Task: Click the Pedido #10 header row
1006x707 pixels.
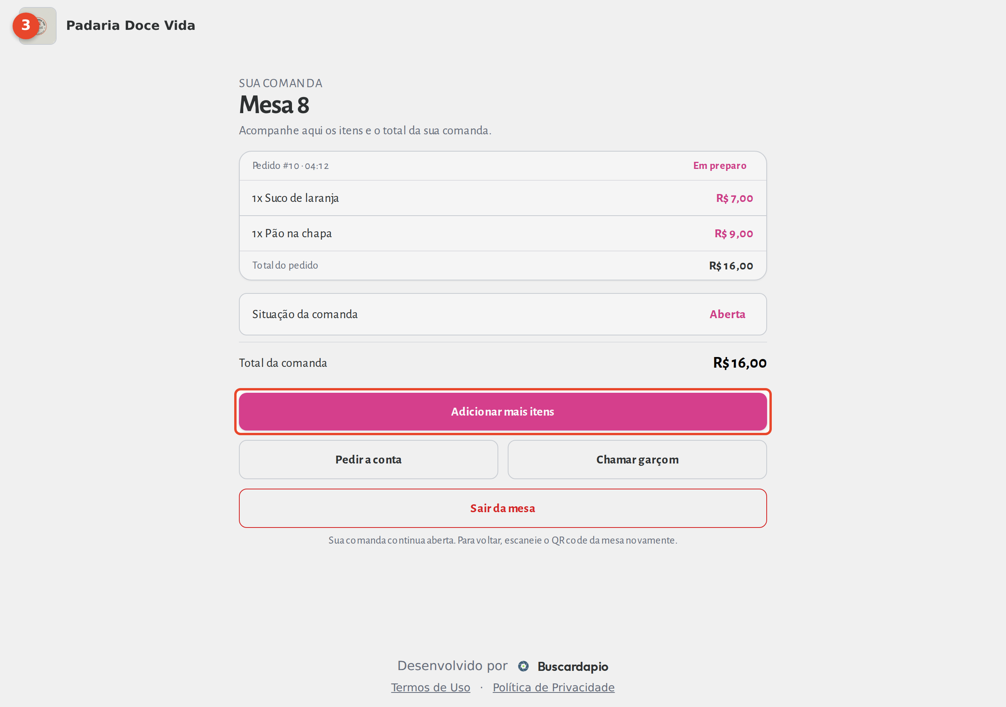Action: coord(503,166)
